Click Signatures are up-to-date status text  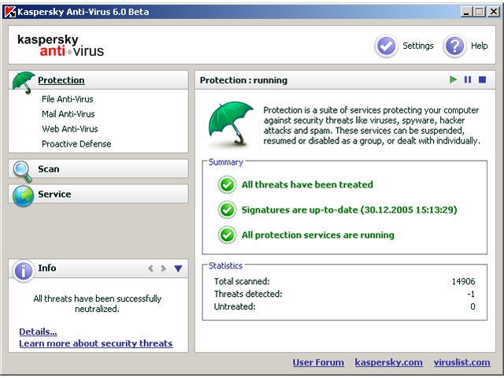pos(350,209)
